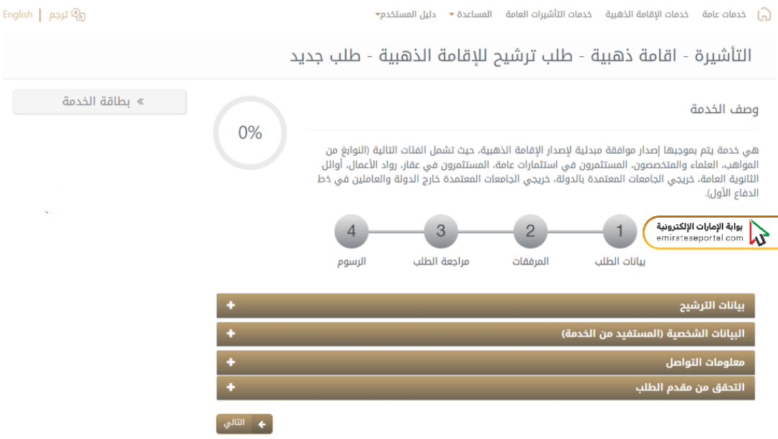Image resolution: width=778 pixels, height=439 pixels.
Task: Open خدمات عامة menu item
Action: click(723, 14)
